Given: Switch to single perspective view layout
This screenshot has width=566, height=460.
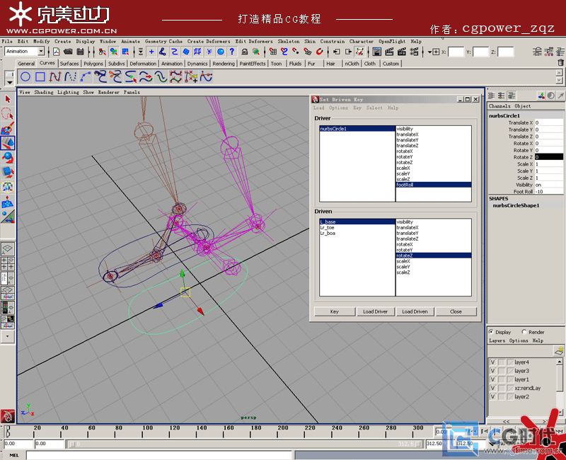Looking at the screenshot, I should click(x=8, y=248).
